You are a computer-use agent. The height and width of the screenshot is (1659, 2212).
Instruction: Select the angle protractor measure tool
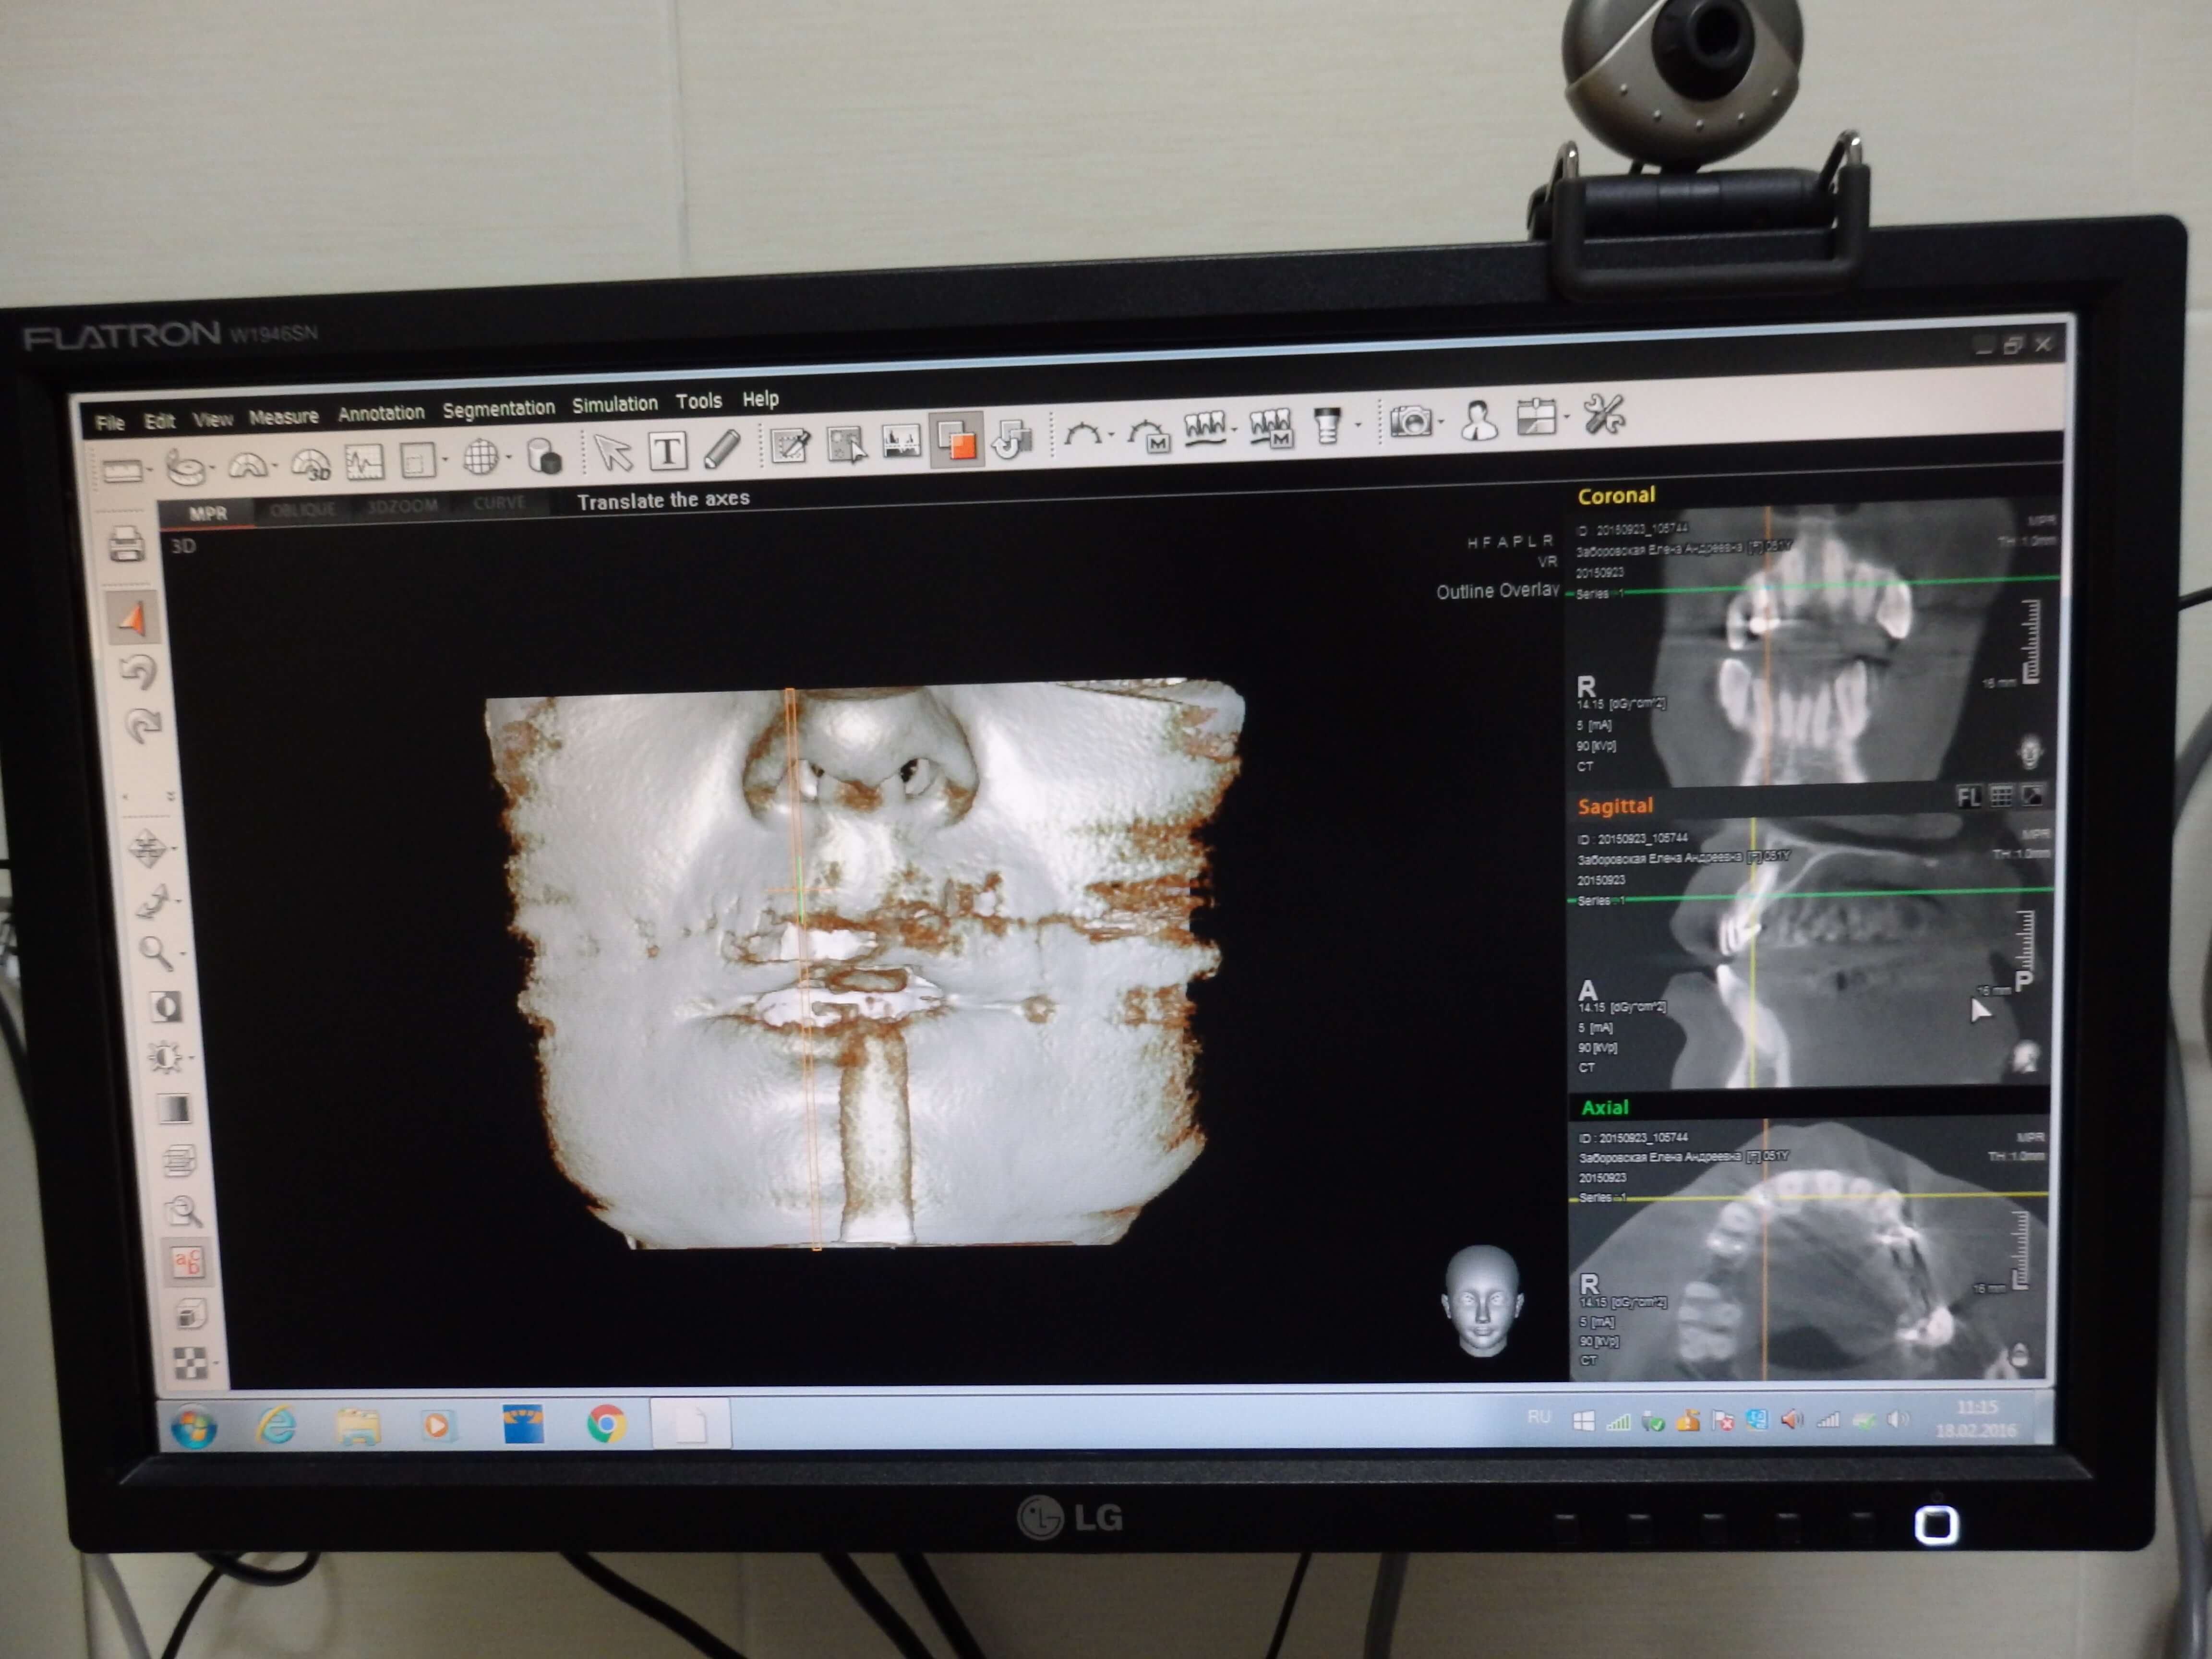(x=247, y=465)
